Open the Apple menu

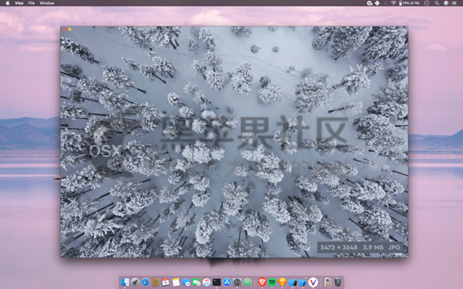[8, 3]
